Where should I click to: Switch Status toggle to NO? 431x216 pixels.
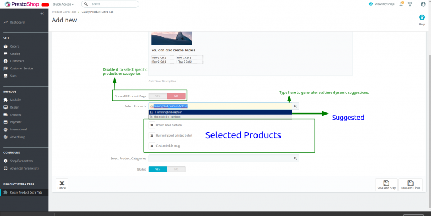click(x=176, y=170)
